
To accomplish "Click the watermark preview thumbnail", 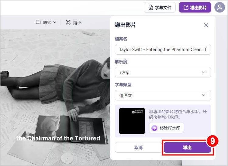I will pos(132,121).
